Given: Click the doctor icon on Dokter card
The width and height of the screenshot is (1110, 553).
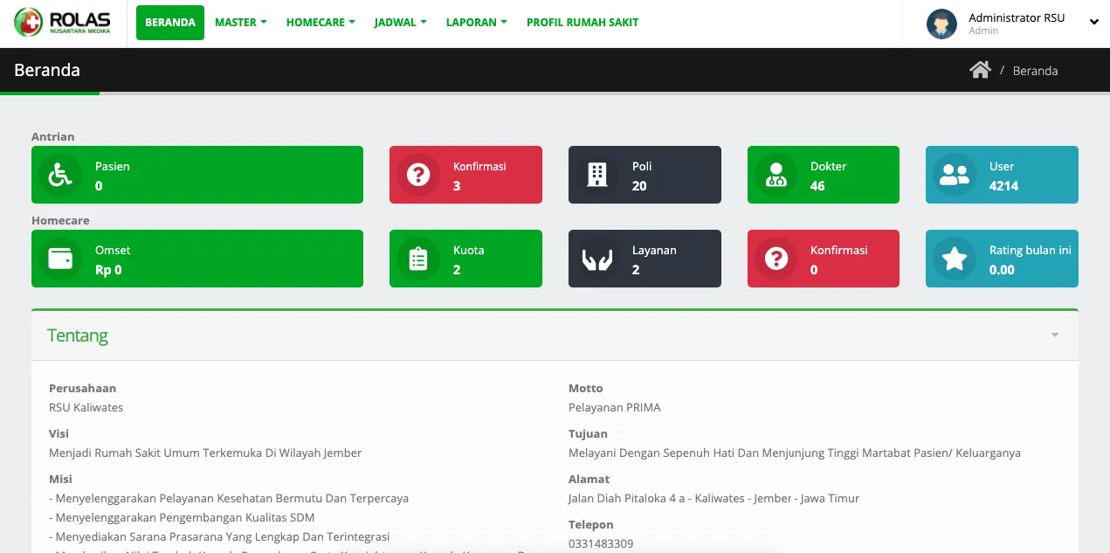Looking at the screenshot, I should (776, 175).
